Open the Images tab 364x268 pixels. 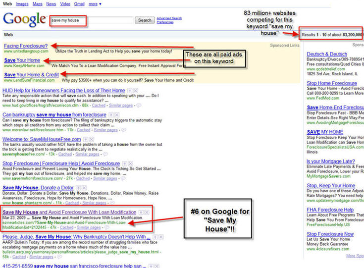tap(22, 4)
